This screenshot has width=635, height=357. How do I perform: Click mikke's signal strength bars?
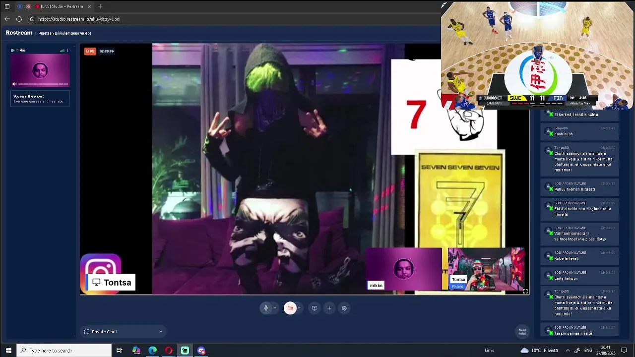click(x=62, y=50)
